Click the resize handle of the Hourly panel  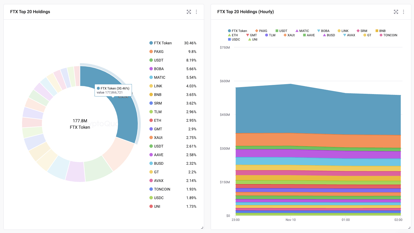(x=409, y=228)
